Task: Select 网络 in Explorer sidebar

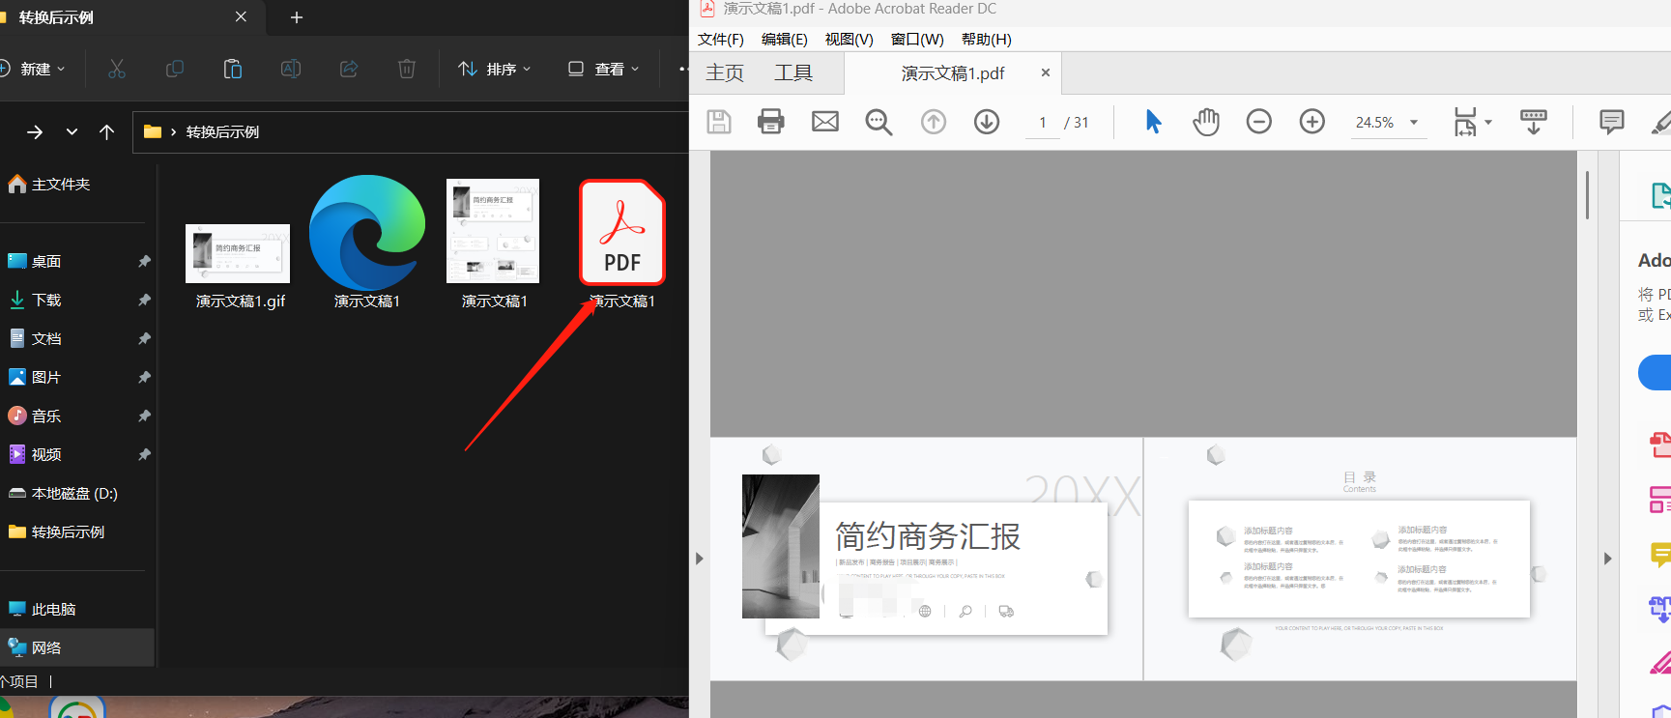Action: 77,647
